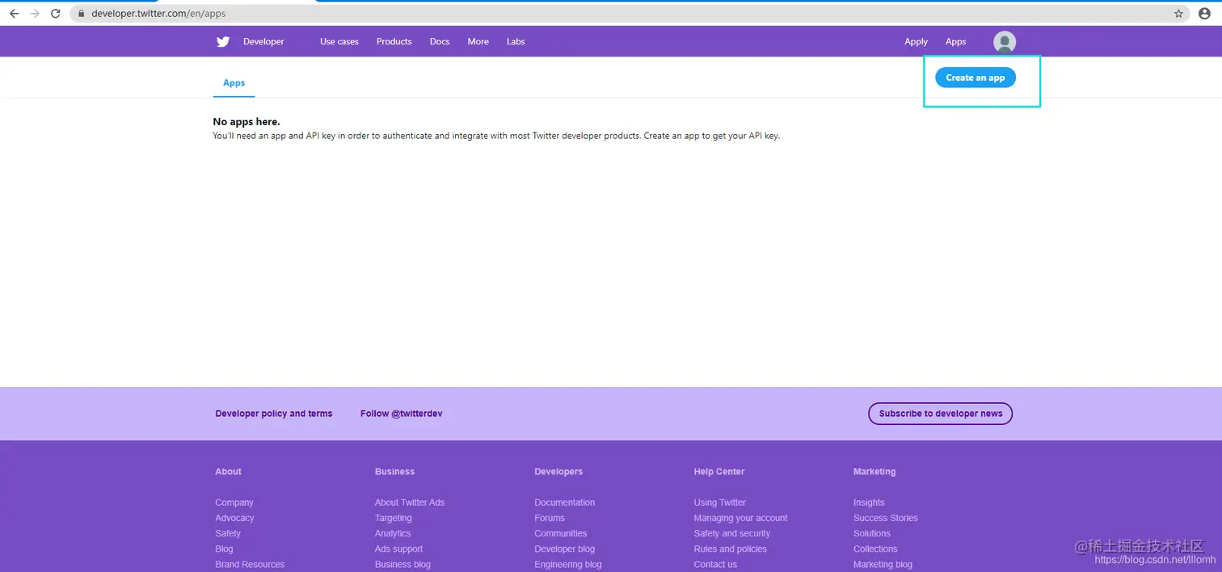Open the Products menu

click(394, 41)
